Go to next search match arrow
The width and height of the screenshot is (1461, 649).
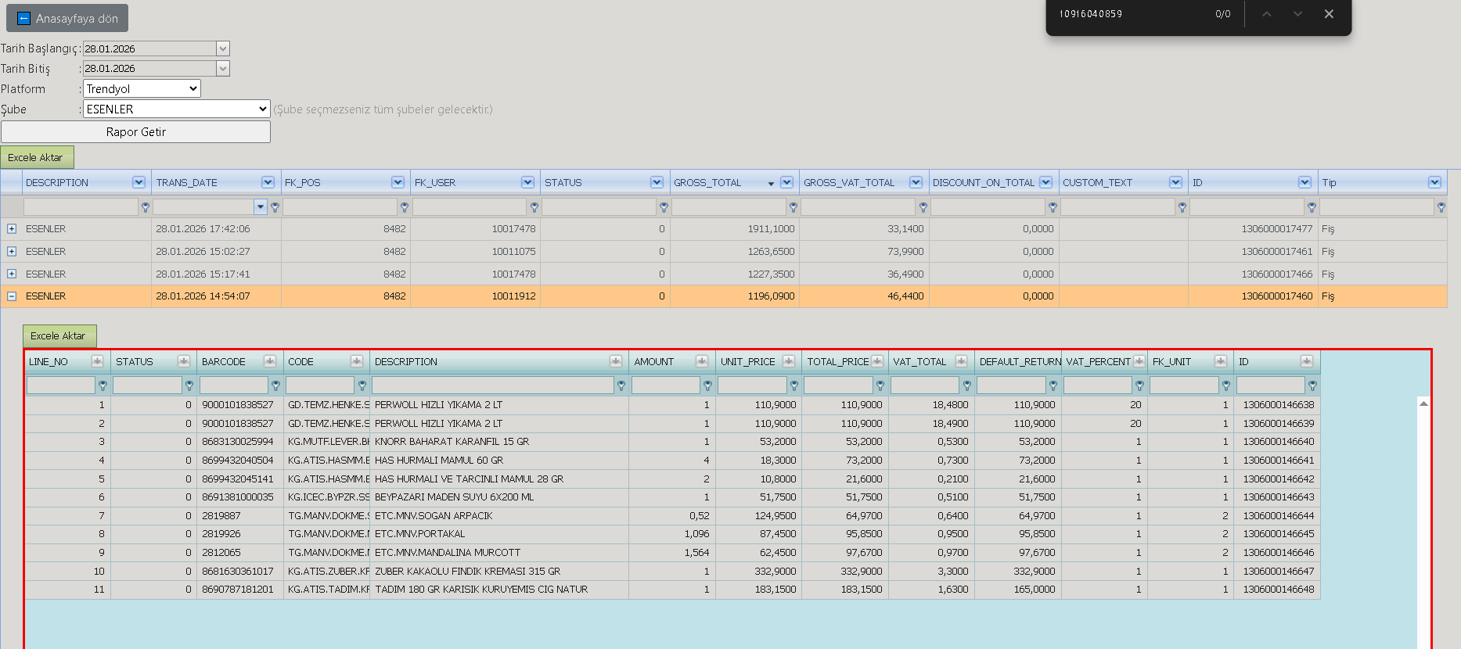[1297, 14]
